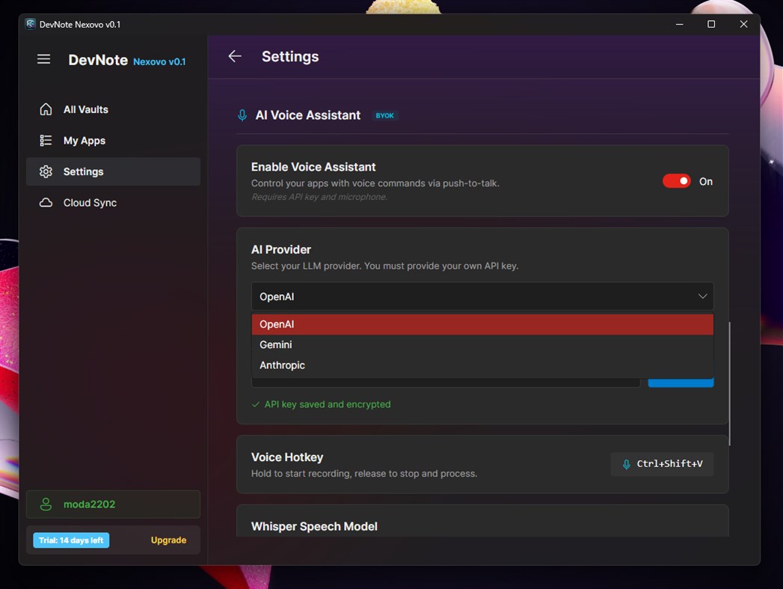Click the 'Nexovo v0.1' version label
783x589 pixels.
(x=159, y=61)
